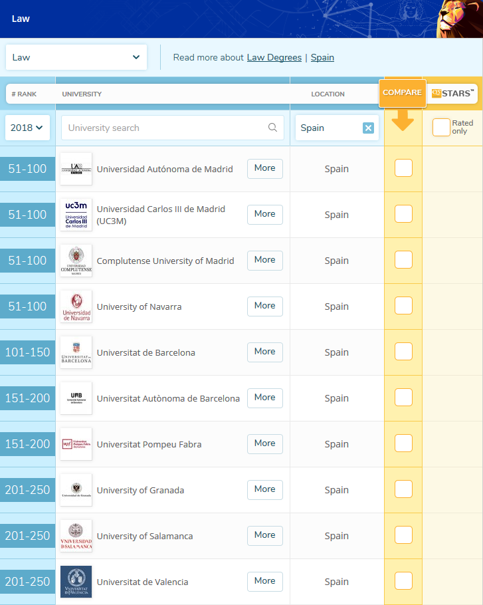Screen dimensions: 483x605
Task: Click More for Universitat de Barcelona
Action: (x=265, y=352)
